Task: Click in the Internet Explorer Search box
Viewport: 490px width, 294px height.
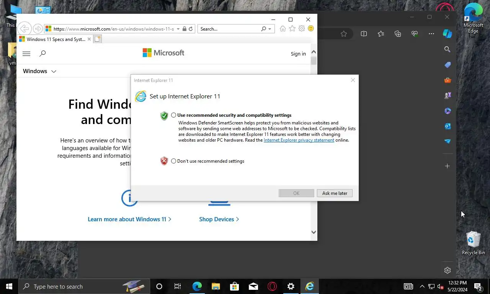Action: [230, 29]
